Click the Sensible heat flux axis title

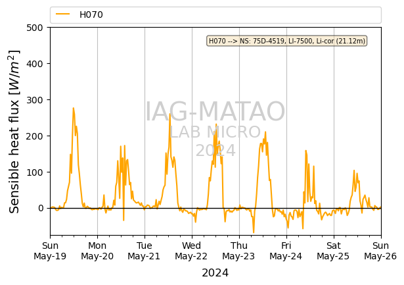pyautogui.click(x=14, y=132)
